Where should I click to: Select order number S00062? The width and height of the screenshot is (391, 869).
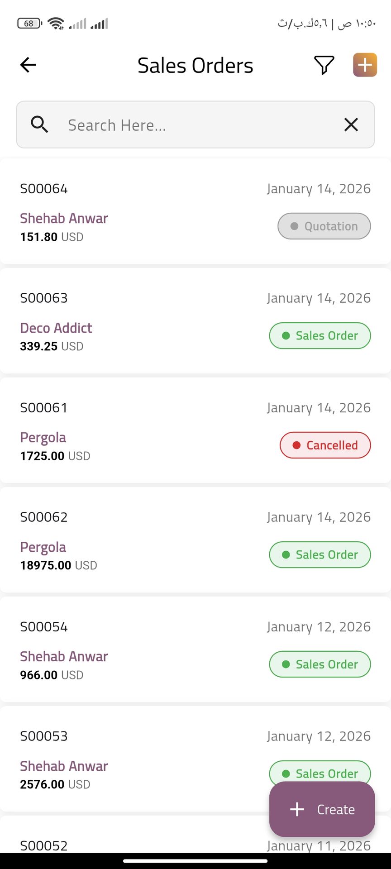pyautogui.click(x=44, y=517)
